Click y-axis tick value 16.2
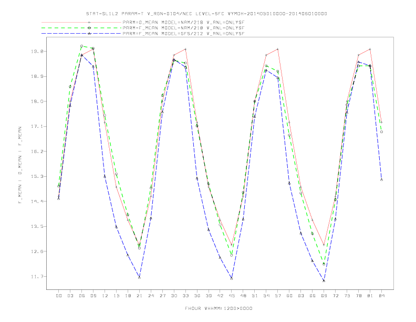This screenshot has height=322, width=416. click(x=36, y=152)
